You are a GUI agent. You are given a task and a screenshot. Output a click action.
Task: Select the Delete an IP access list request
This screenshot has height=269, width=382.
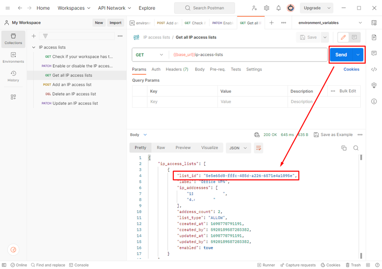click(x=74, y=94)
